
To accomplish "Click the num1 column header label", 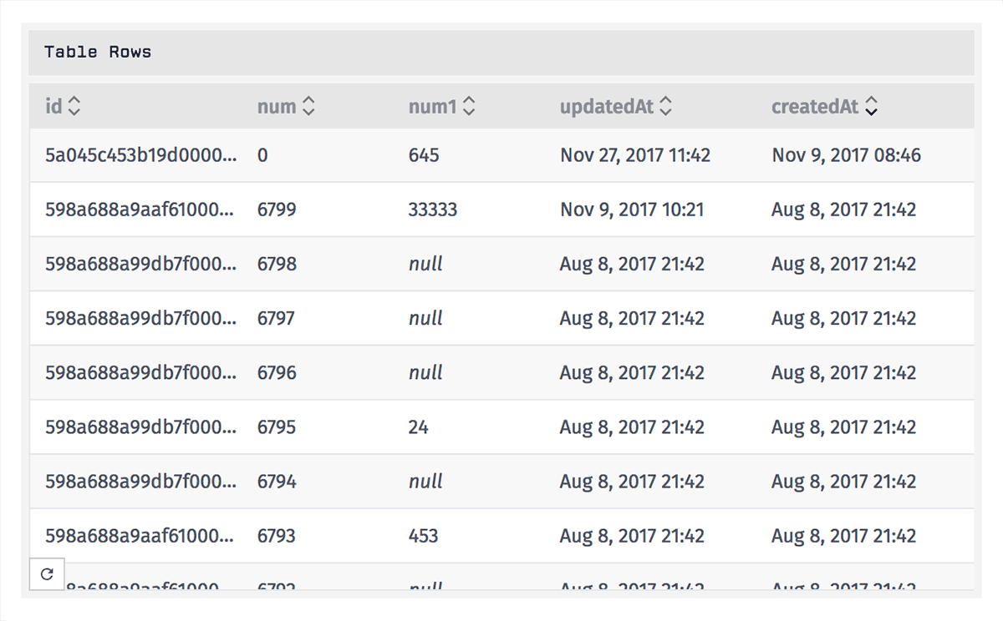I will point(433,107).
